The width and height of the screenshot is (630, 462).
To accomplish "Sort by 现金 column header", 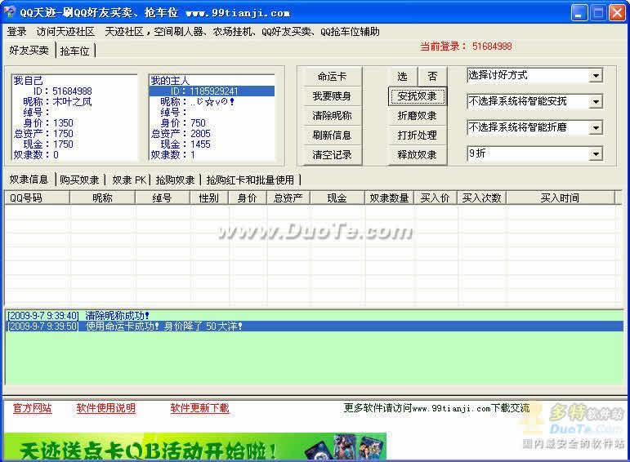I will pos(337,198).
